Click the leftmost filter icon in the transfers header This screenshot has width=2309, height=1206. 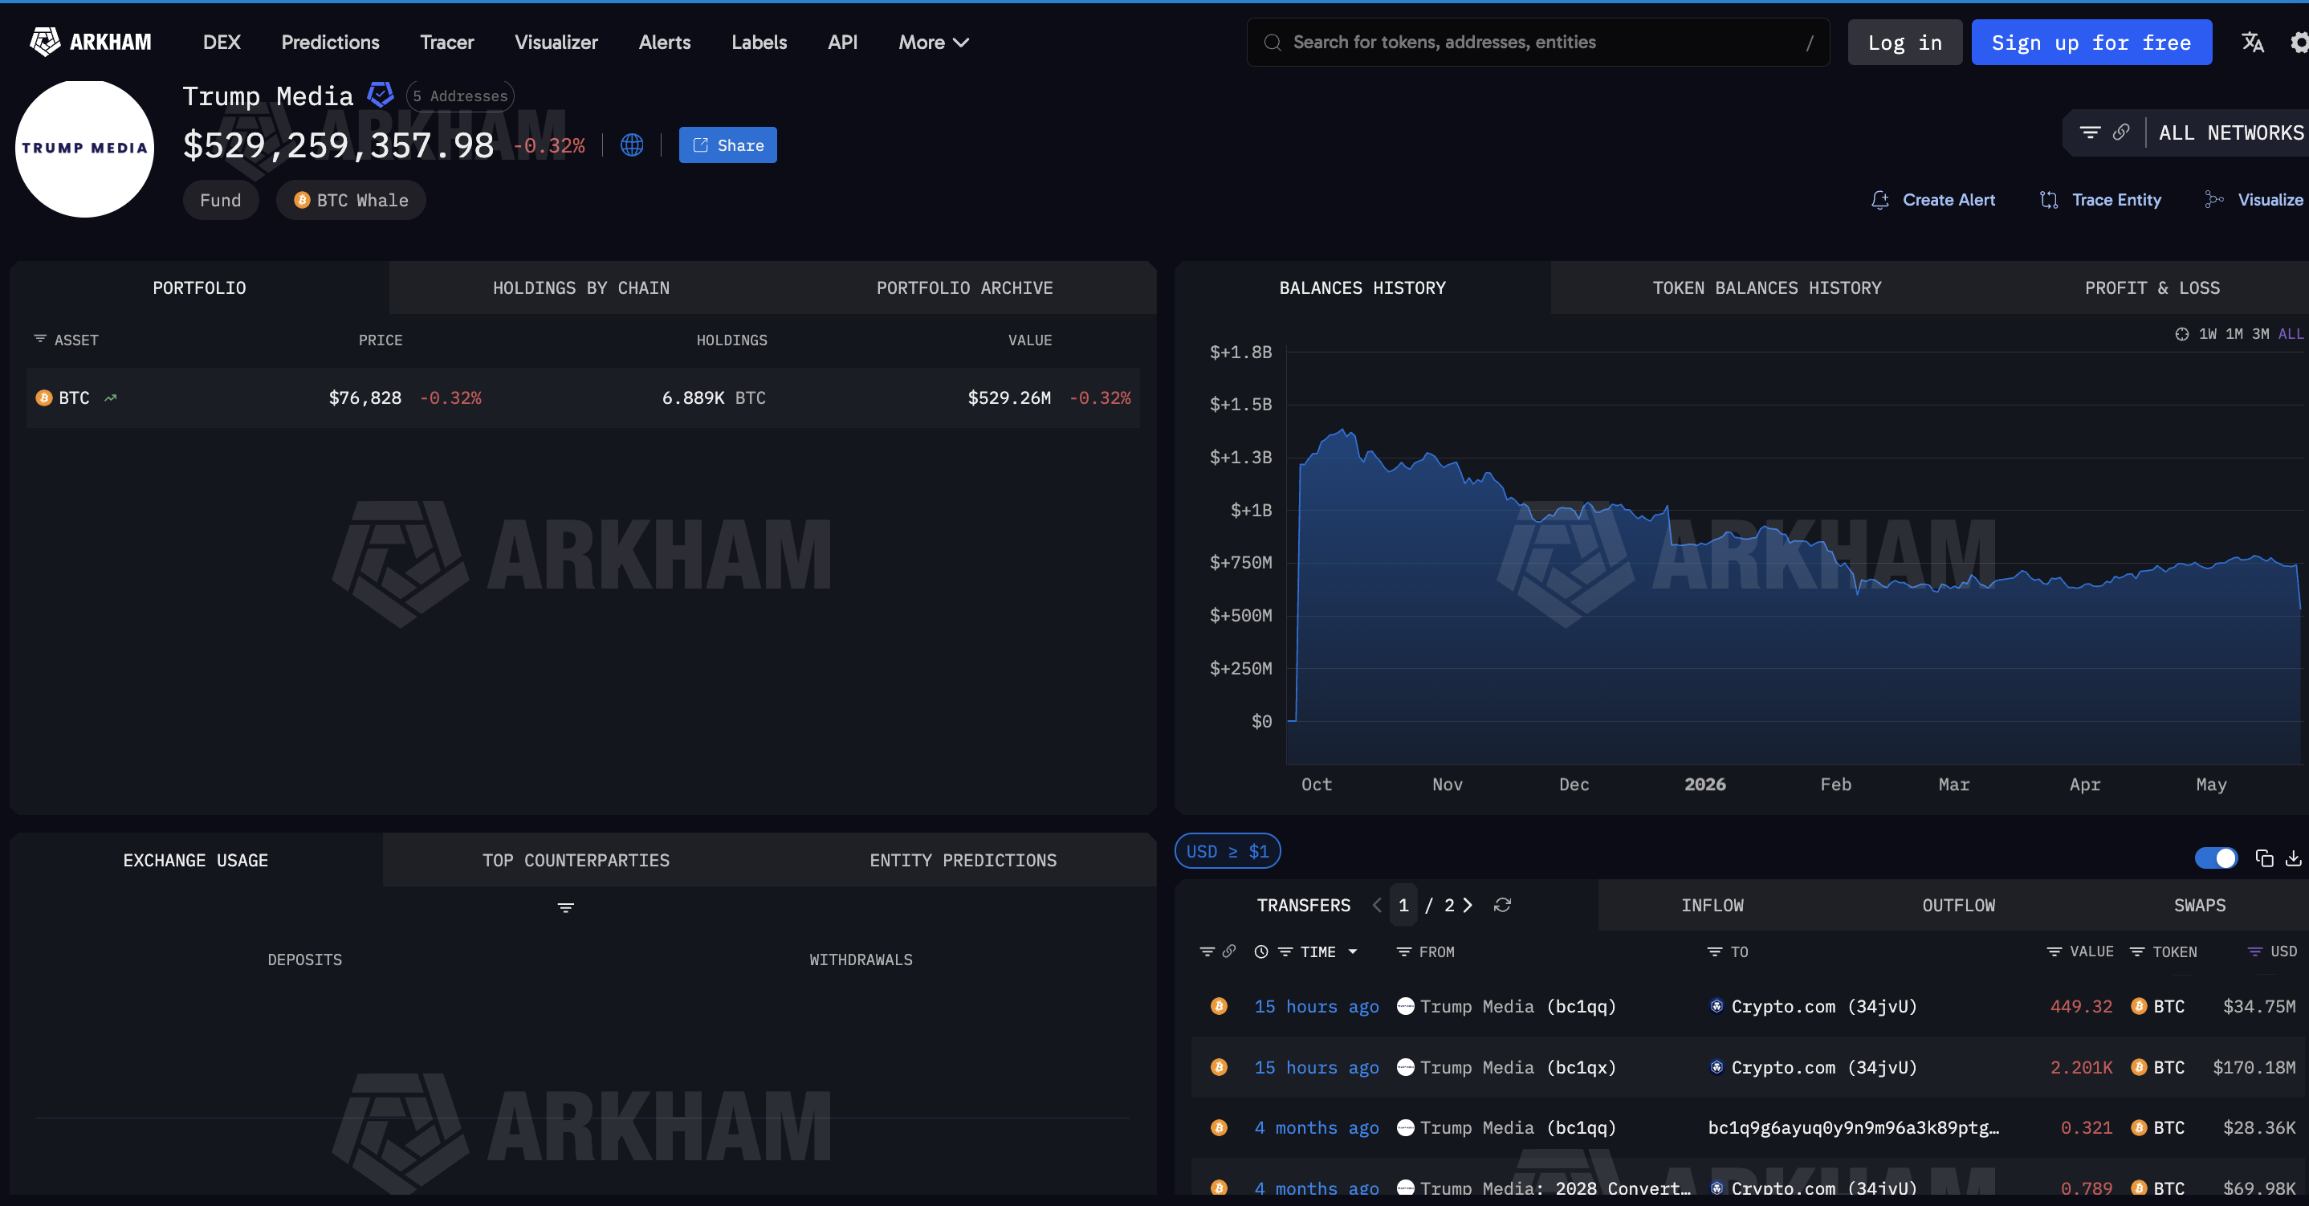(1207, 951)
